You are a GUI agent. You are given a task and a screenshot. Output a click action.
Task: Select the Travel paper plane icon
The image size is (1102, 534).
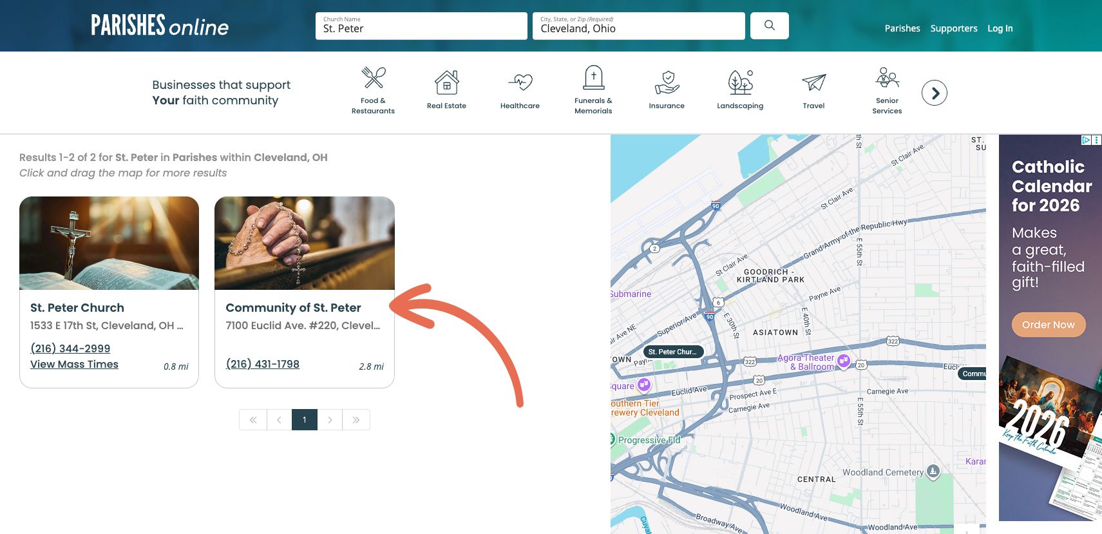pyautogui.click(x=813, y=82)
